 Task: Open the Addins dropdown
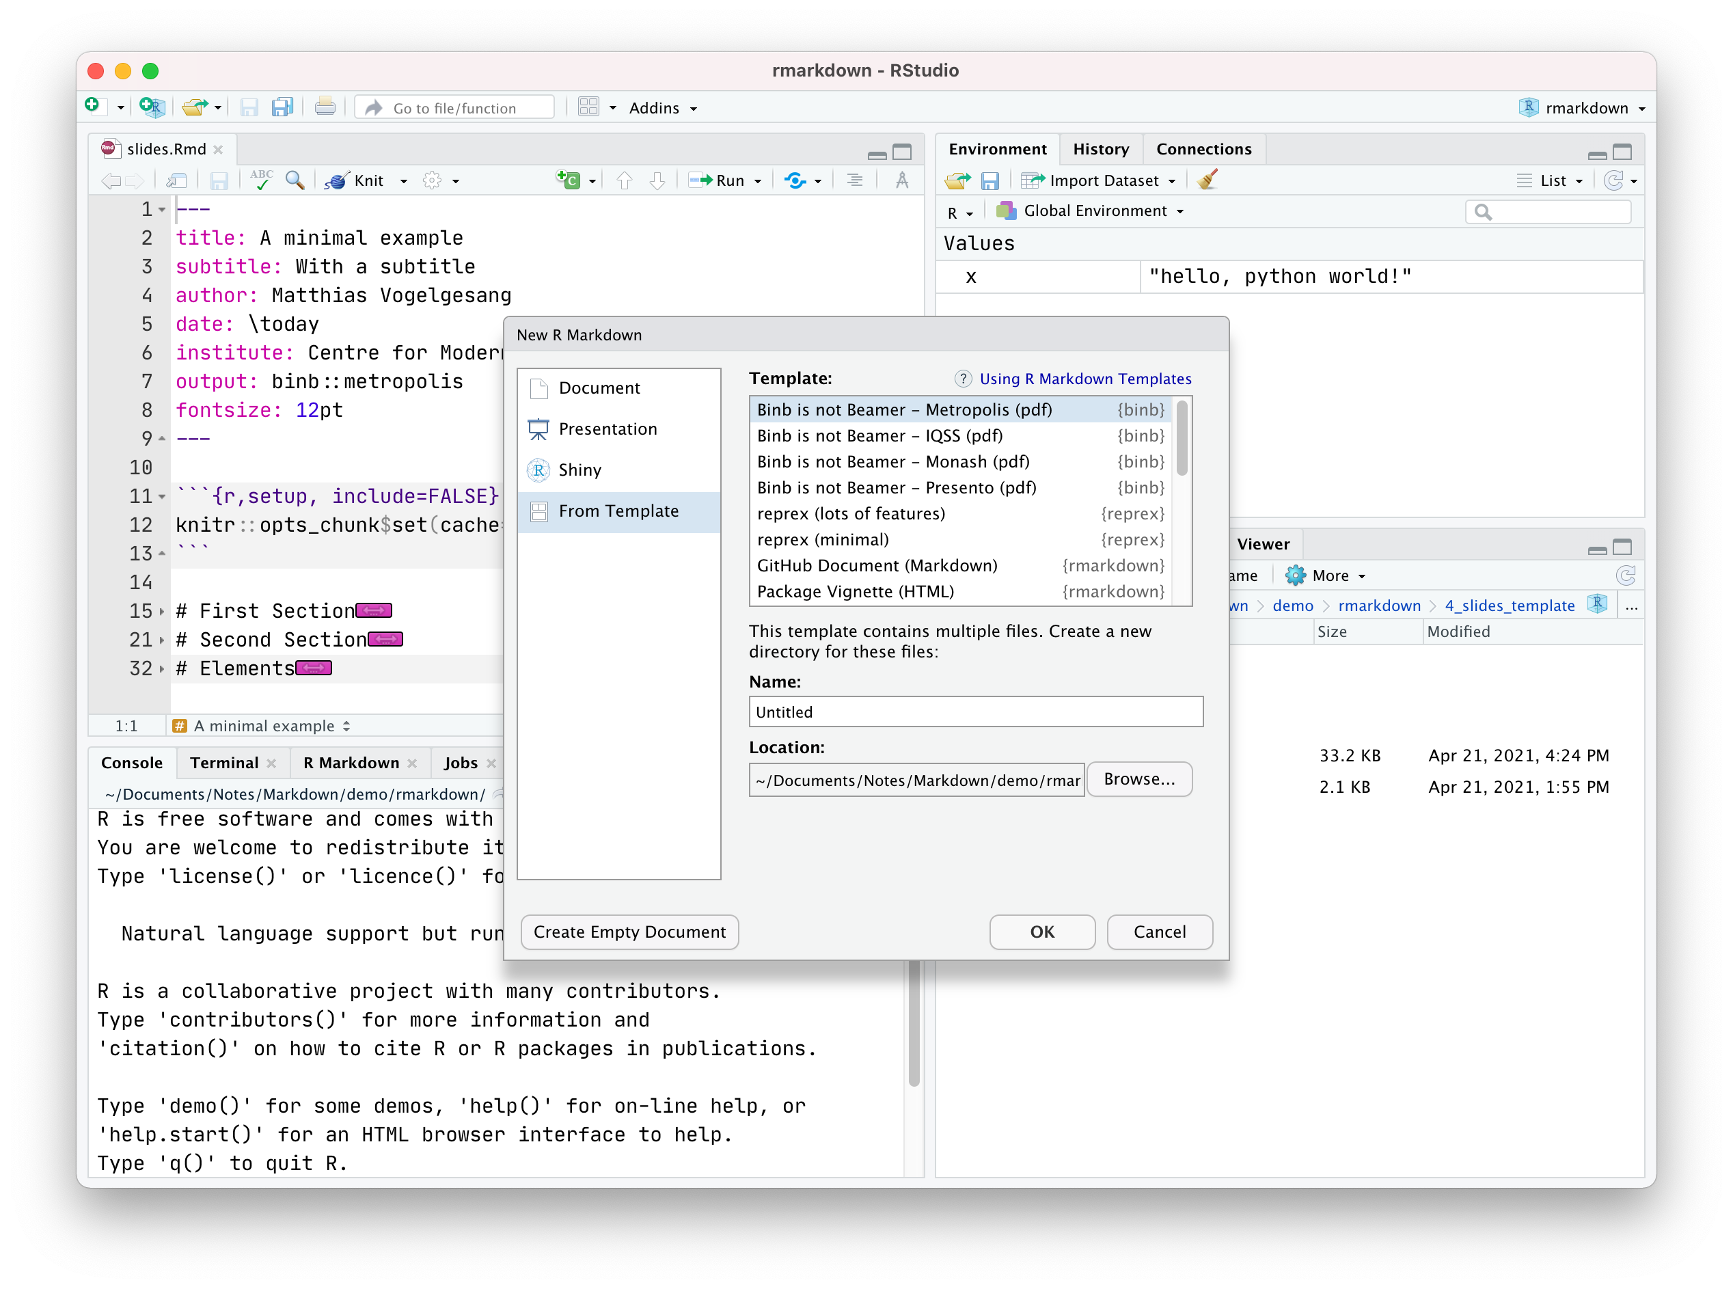pos(663,108)
